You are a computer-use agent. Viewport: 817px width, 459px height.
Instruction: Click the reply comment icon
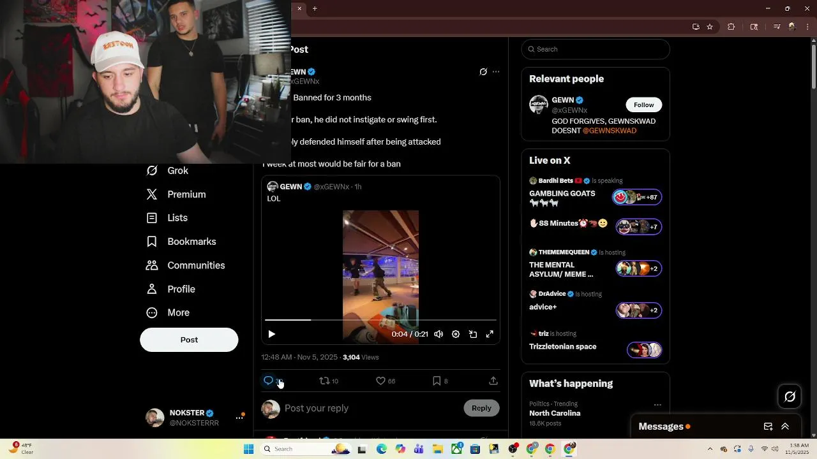point(269,381)
